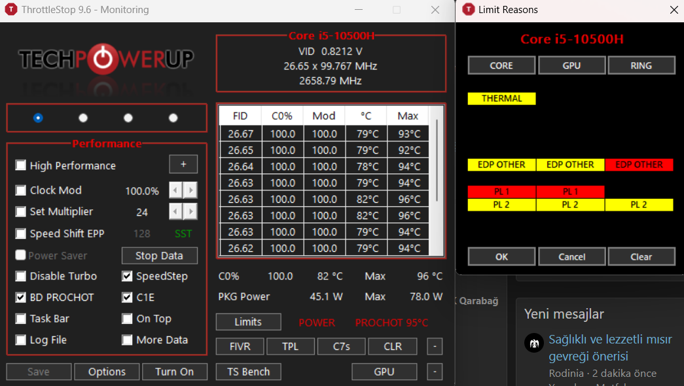Click the 78.0 W max power value
The height and width of the screenshot is (386, 684).
426,296
